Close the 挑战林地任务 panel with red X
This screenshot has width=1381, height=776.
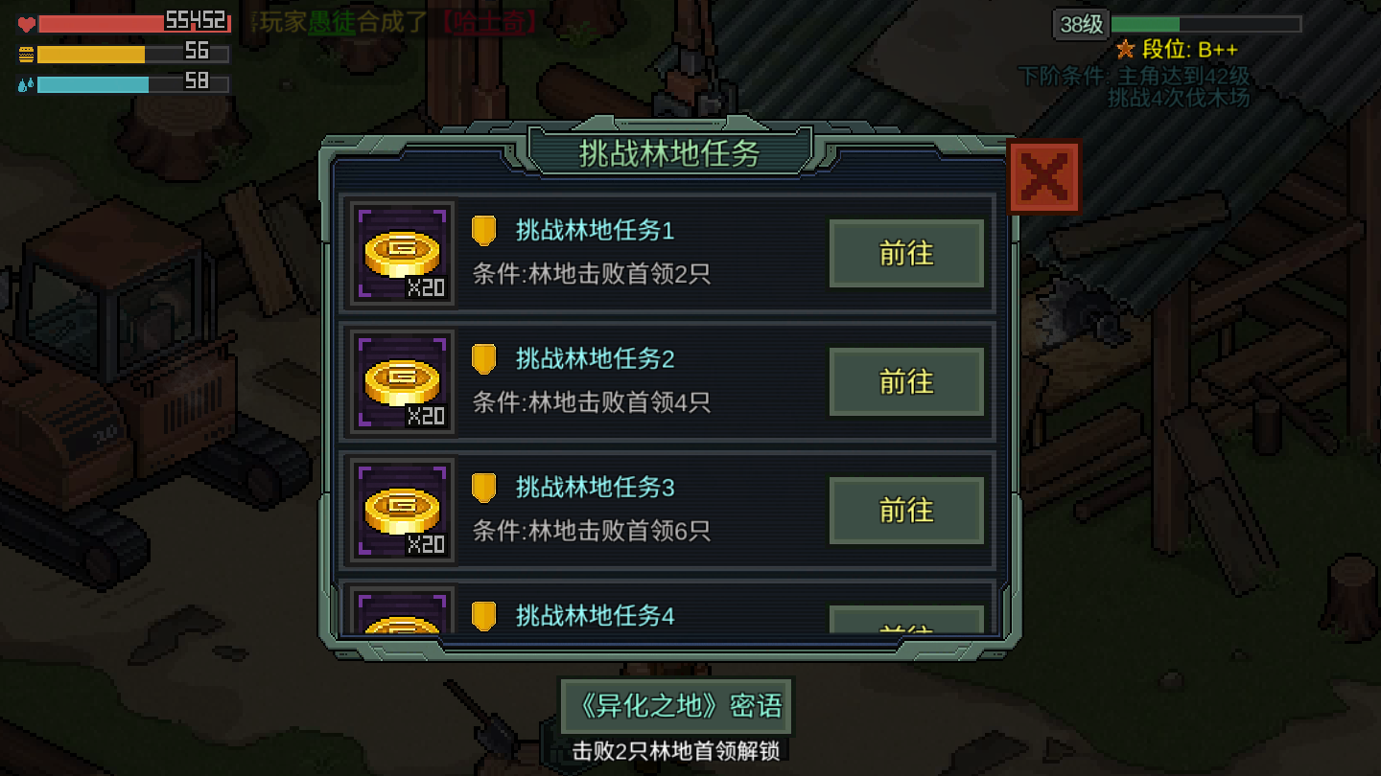[1044, 177]
